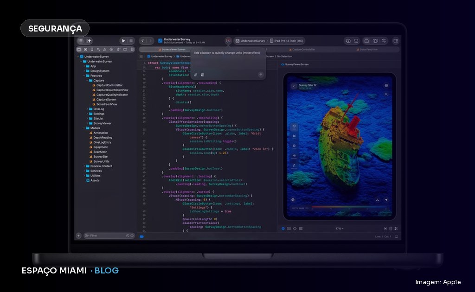This screenshot has height=292, width=475.
Task: Open the SonarFeedView tab
Action: [x=367, y=49]
